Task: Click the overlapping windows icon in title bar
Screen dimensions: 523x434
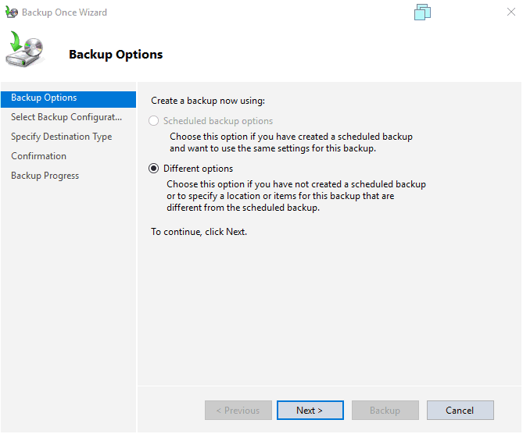Action: (x=423, y=12)
